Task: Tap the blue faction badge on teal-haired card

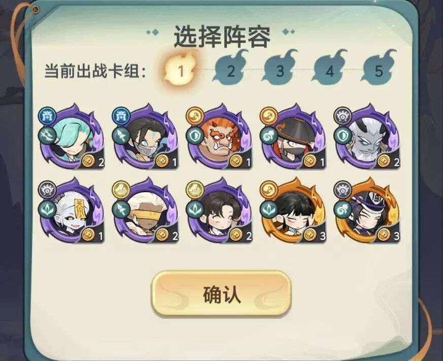Action: 47,116
